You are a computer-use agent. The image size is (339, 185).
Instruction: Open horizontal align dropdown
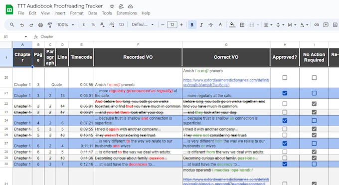pos(268,25)
